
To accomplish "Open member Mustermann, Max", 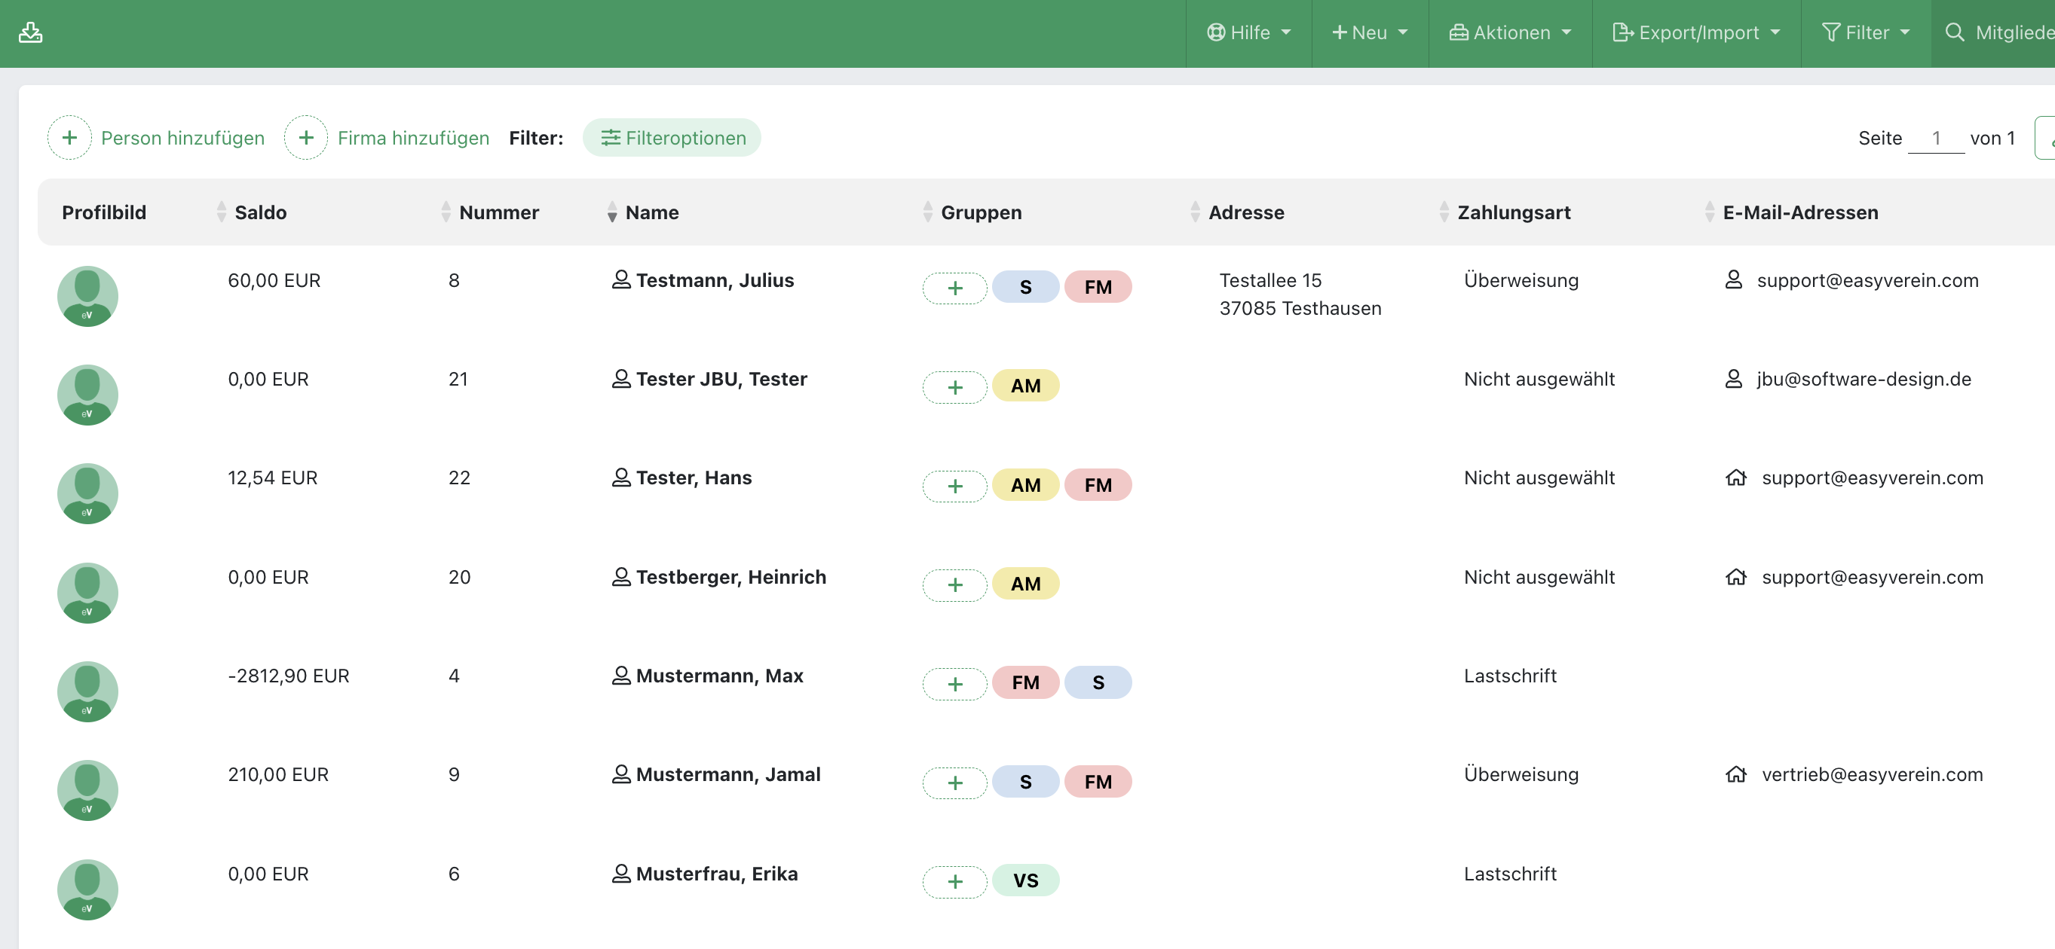I will [x=720, y=676].
